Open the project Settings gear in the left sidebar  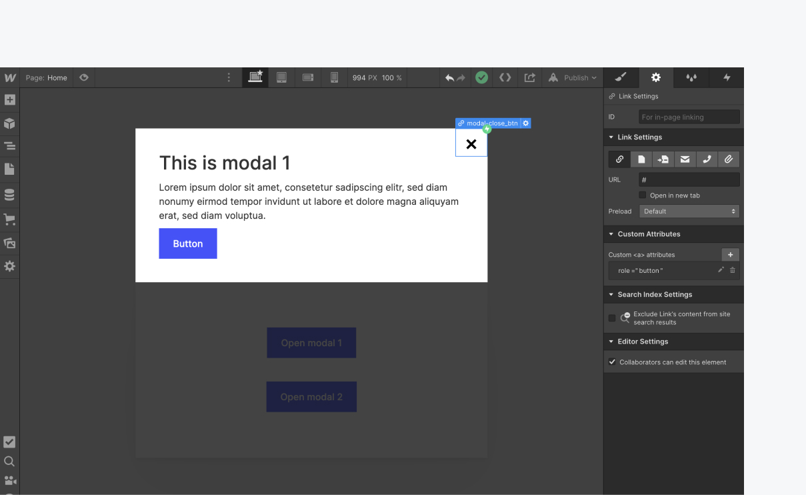[x=10, y=266]
